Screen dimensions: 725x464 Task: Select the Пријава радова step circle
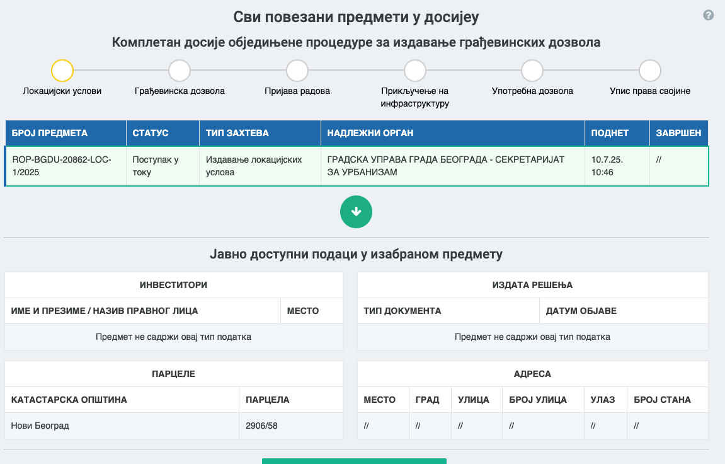297,71
